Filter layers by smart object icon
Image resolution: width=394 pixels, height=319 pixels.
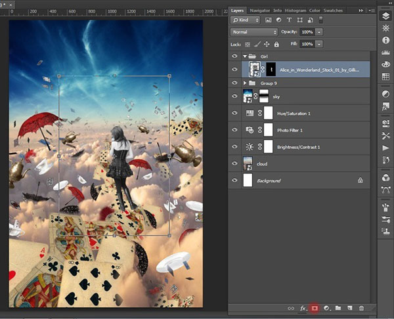click(x=311, y=20)
